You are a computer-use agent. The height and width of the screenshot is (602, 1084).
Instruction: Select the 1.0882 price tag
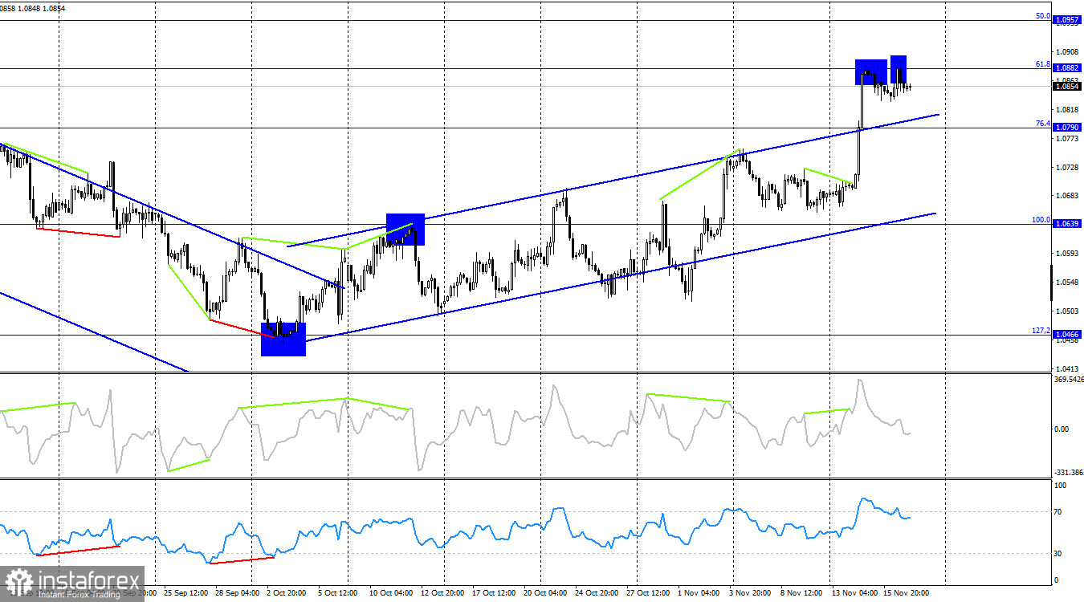point(1067,68)
